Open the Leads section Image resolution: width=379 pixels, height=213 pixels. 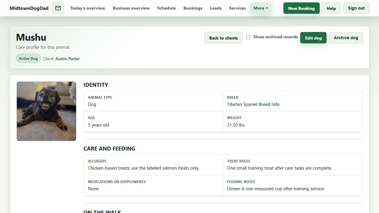216,8
